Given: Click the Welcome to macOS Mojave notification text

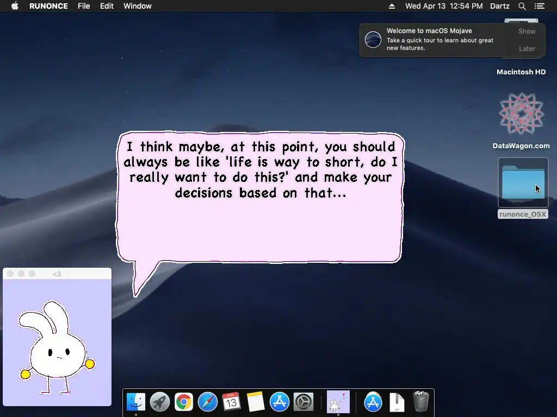Looking at the screenshot, I should 429,31.
